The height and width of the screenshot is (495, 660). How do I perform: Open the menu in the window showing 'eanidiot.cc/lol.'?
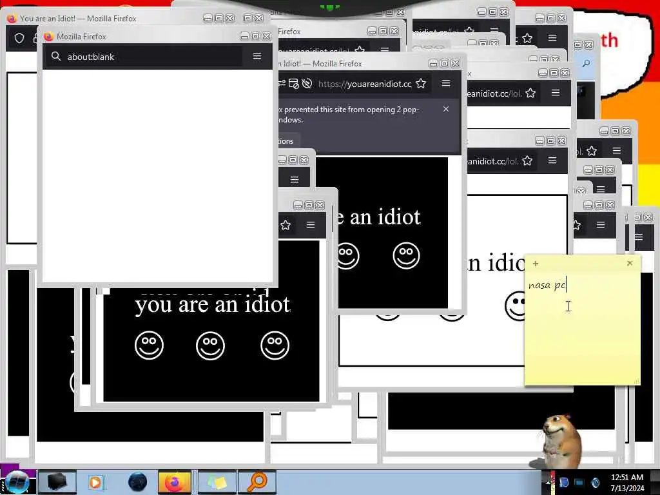pyautogui.click(x=556, y=93)
